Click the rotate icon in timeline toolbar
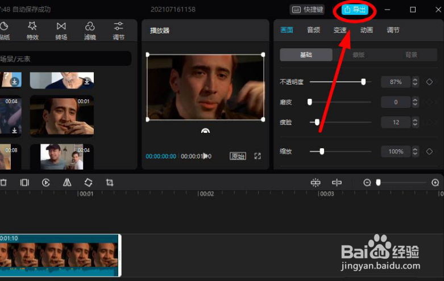The width and height of the screenshot is (444, 281). [x=88, y=183]
